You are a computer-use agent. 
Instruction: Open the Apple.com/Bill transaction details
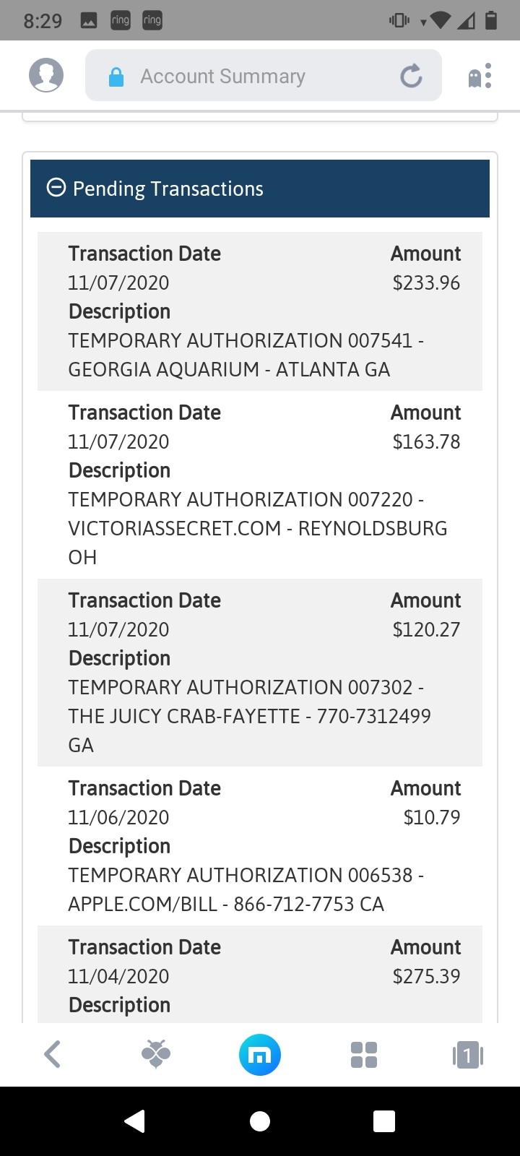tap(259, 845)
